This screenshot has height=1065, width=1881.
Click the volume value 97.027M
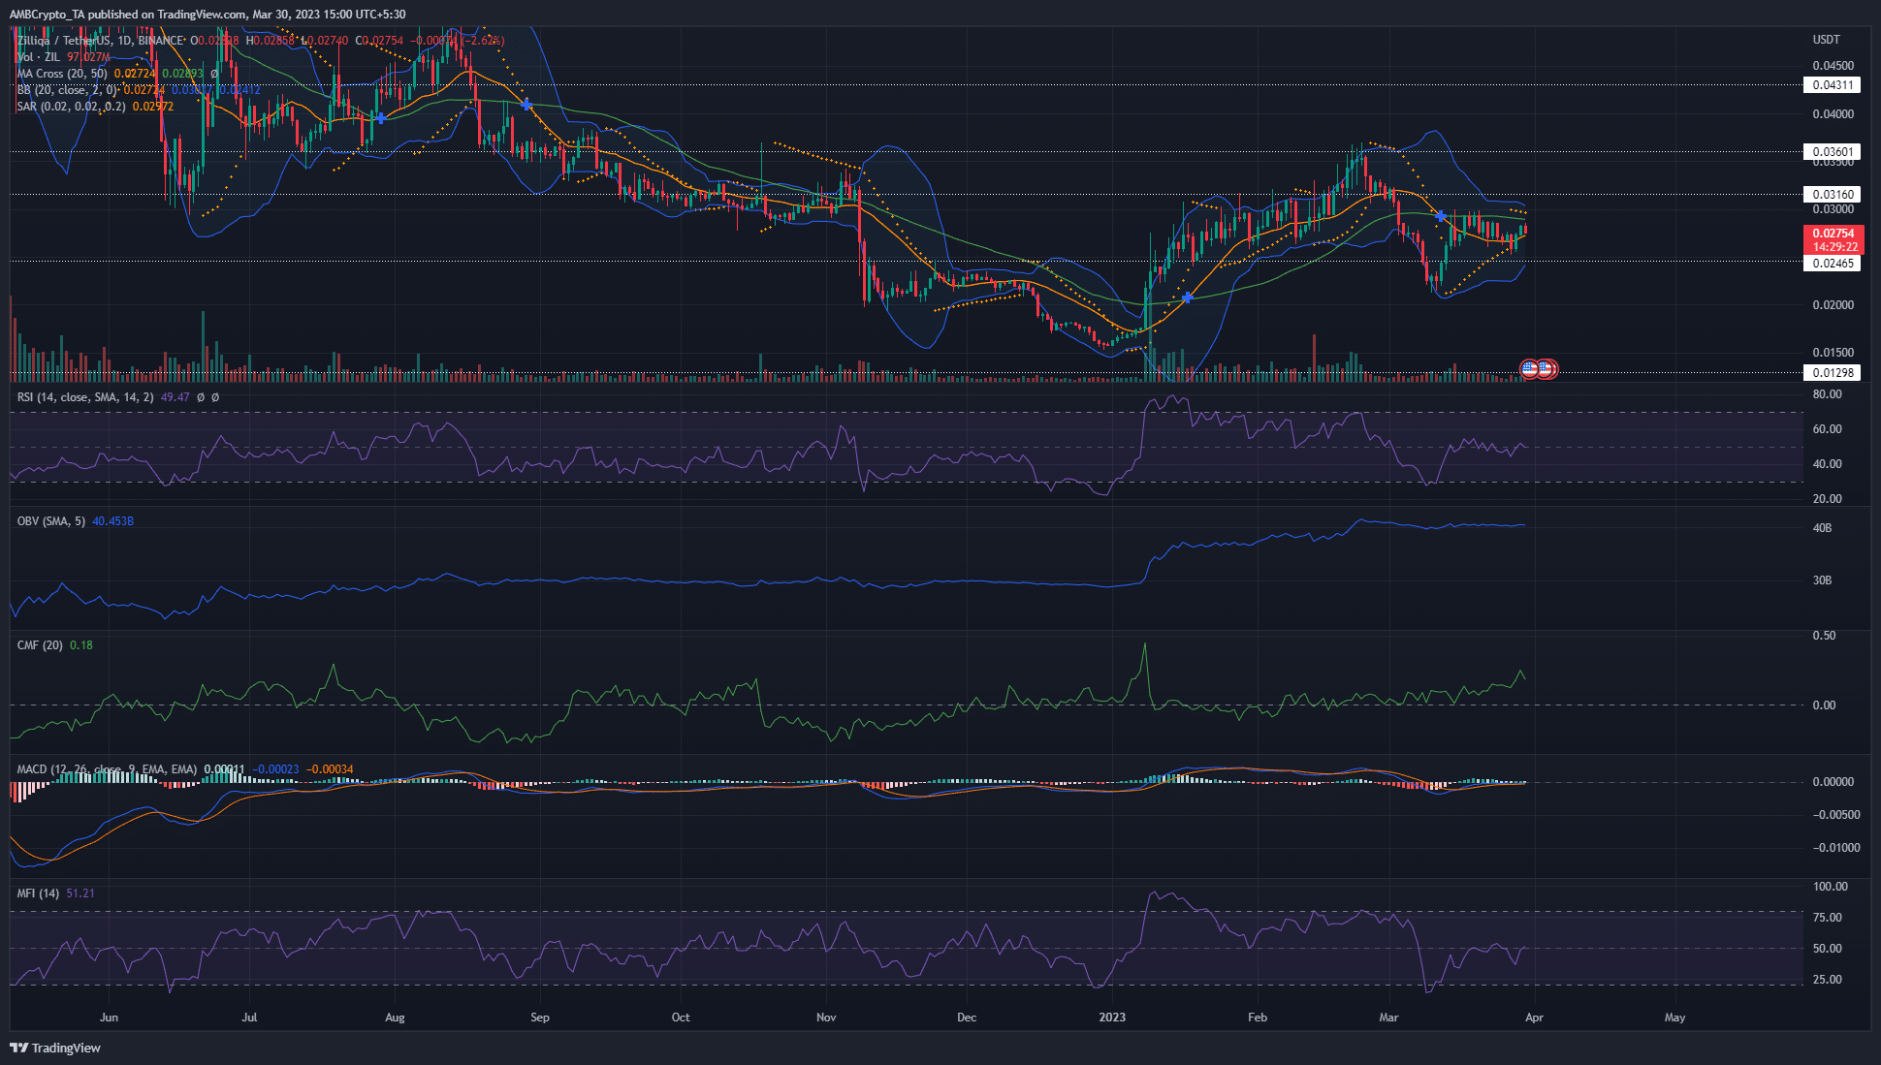88,57
